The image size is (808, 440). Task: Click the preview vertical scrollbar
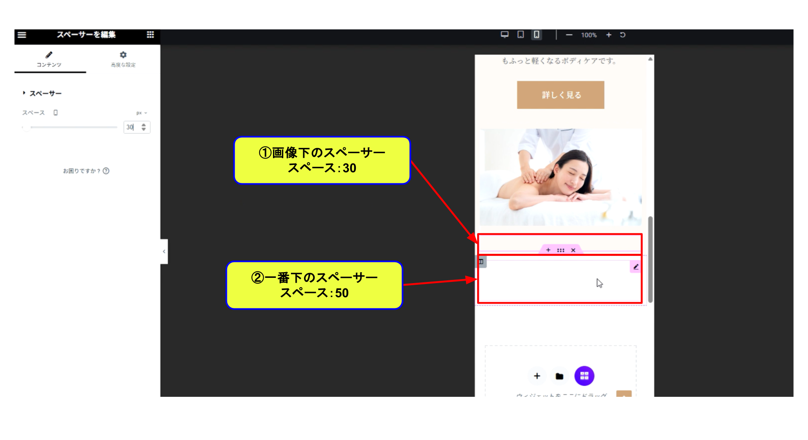pyautogui.click(x=650, y=259)
